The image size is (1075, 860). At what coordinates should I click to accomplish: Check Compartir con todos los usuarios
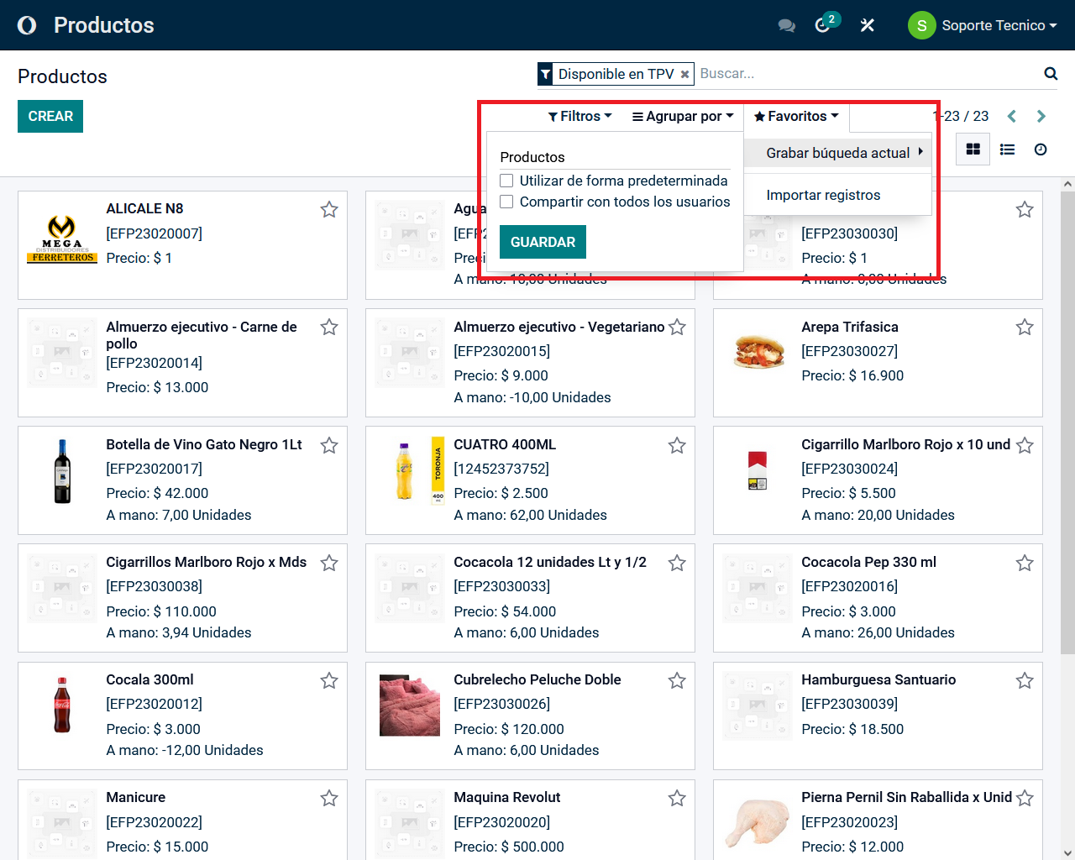pos(506,202)
